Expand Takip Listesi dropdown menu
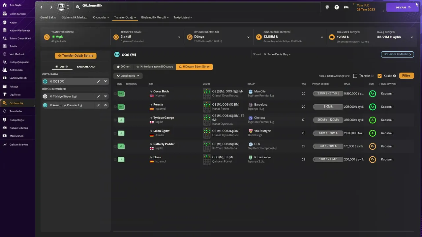 [183, 17]
